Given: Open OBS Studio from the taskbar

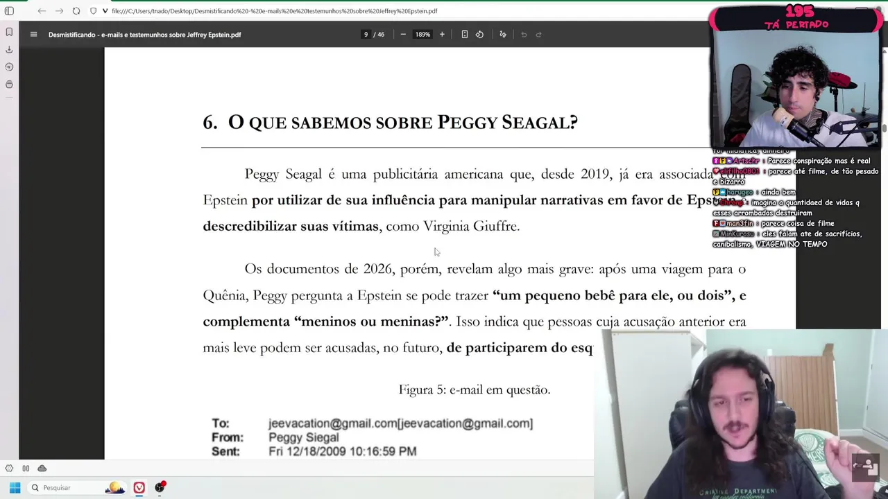Looking at the screenshot, I should 160,488.
